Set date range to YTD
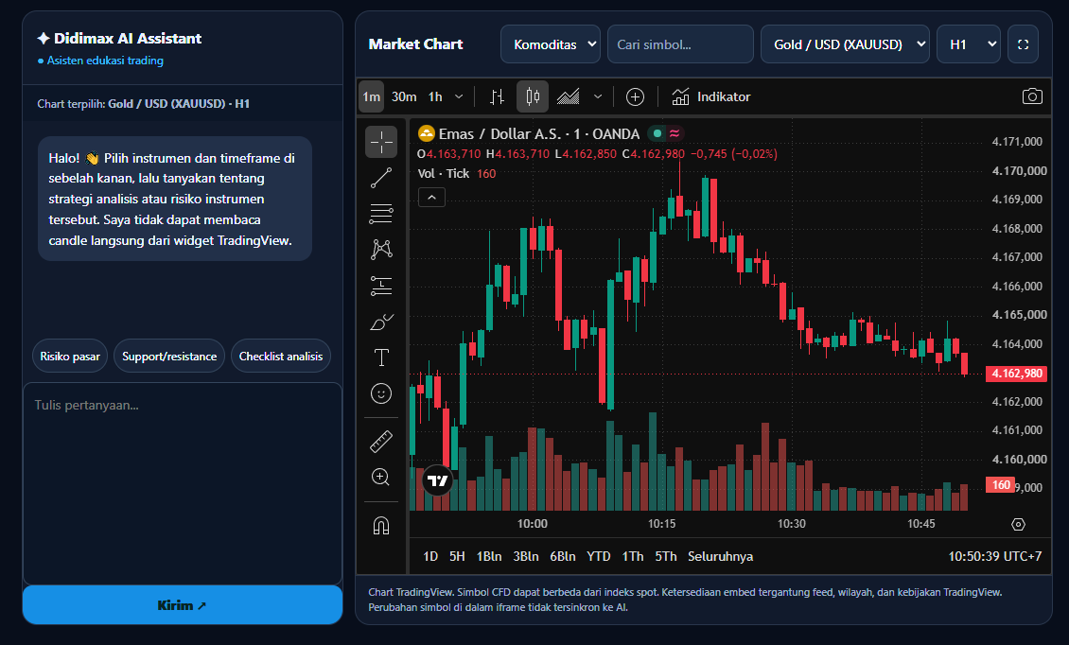 [x=599, y=556]
